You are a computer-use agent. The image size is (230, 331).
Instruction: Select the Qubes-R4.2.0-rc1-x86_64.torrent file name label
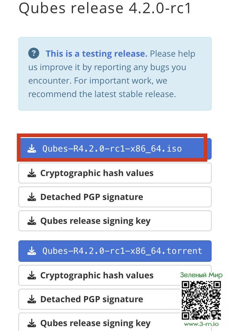coord(122,251)
